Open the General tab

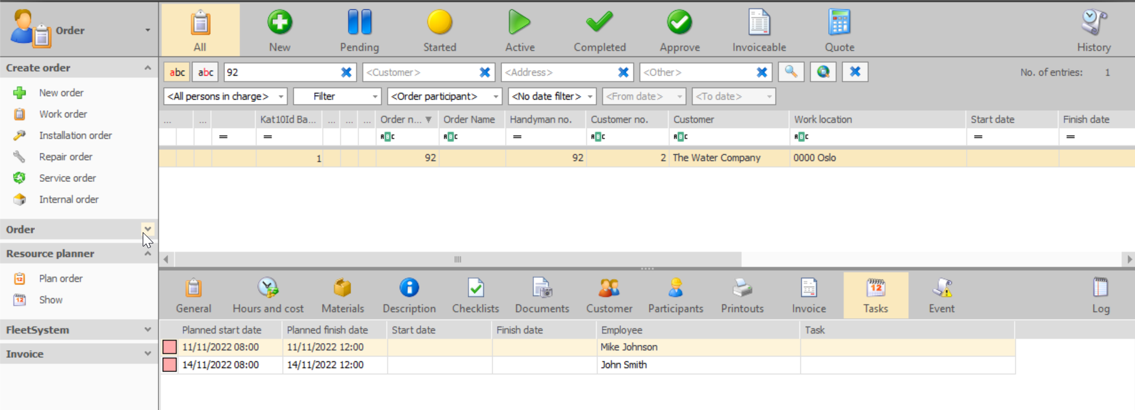[194, 296]
